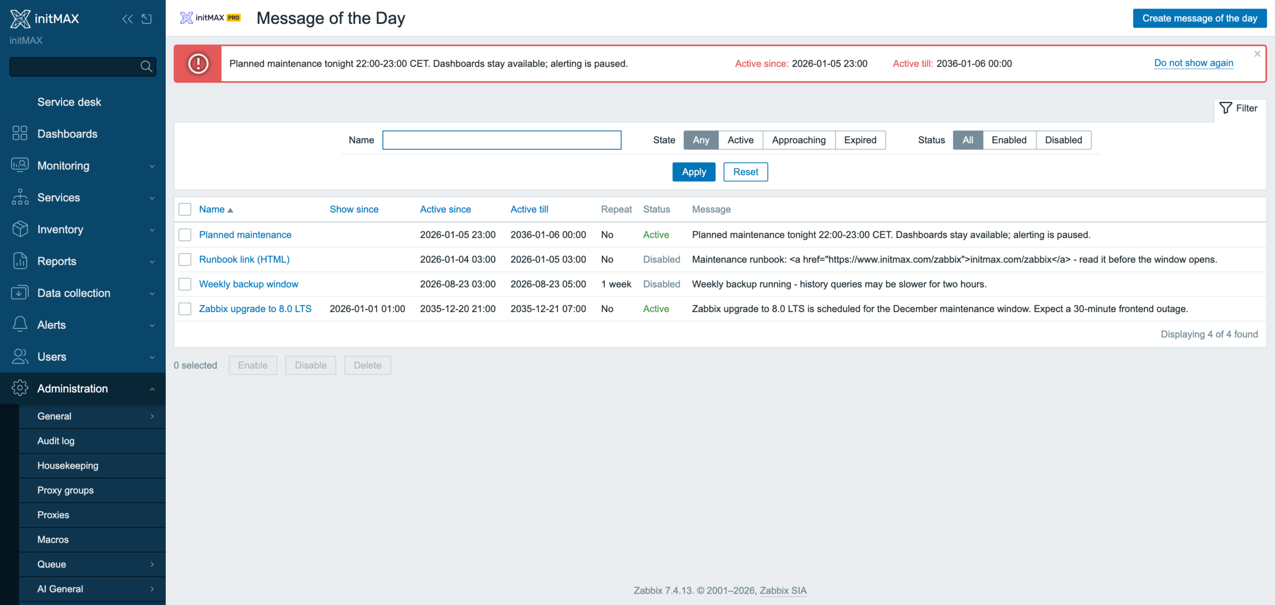Viewport: 1275px width, 605px height.
Task: Expand the Data collection menu chevron
Action: (152, 294)
